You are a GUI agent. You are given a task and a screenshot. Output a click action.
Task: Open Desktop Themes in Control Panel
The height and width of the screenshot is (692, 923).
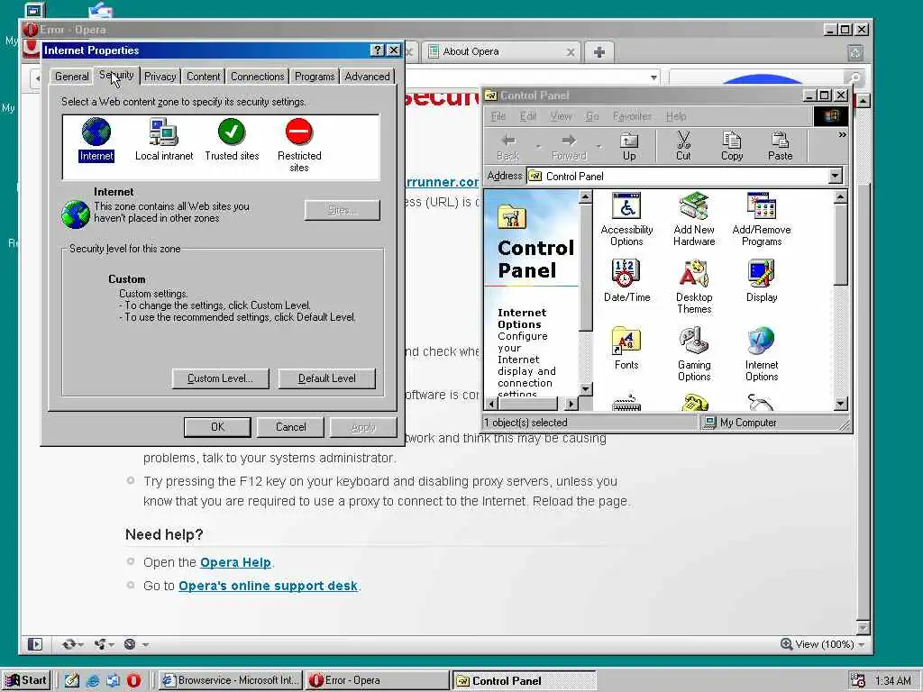coord(694,287)
